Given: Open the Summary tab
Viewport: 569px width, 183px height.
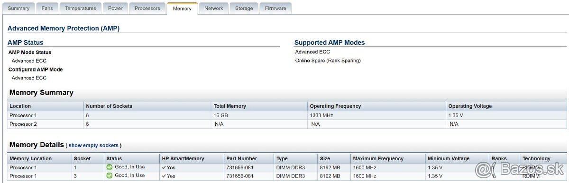Looking at the screenshot, I should coord(18,8).
